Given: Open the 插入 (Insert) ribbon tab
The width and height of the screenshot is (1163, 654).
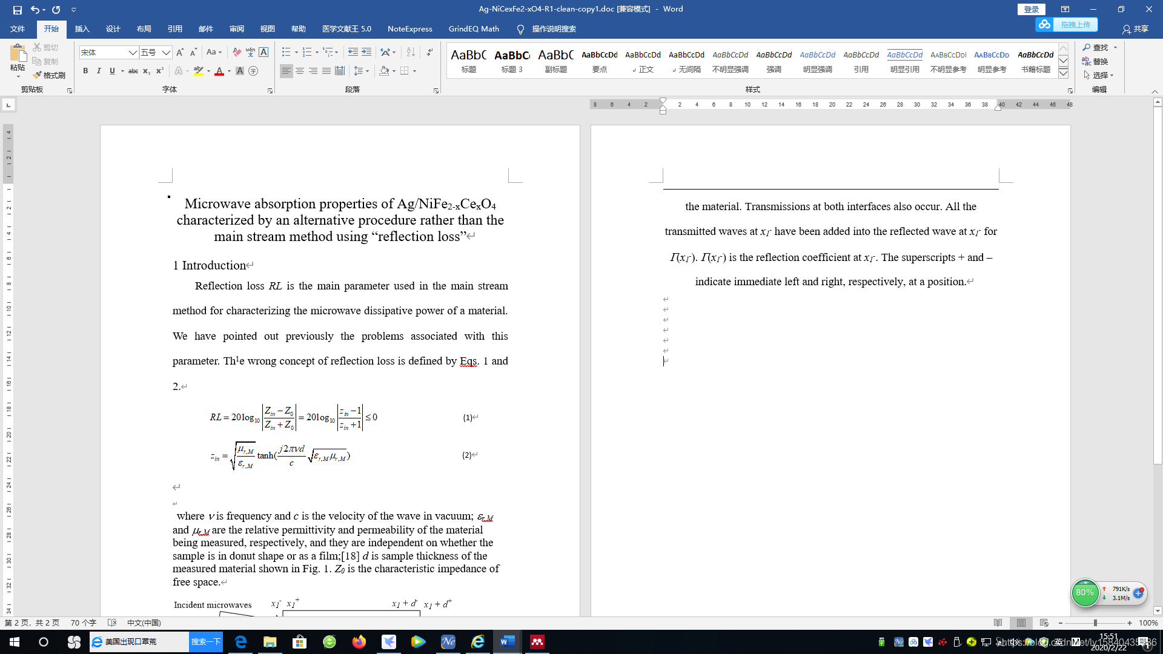Looking at the screenshot, I should [x=82, y=29].
